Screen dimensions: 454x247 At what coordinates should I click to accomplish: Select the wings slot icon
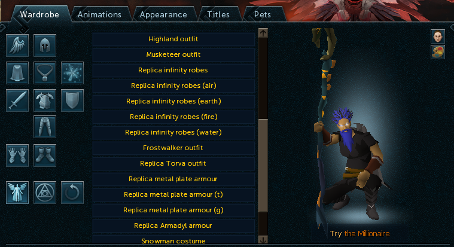[17, 45]
